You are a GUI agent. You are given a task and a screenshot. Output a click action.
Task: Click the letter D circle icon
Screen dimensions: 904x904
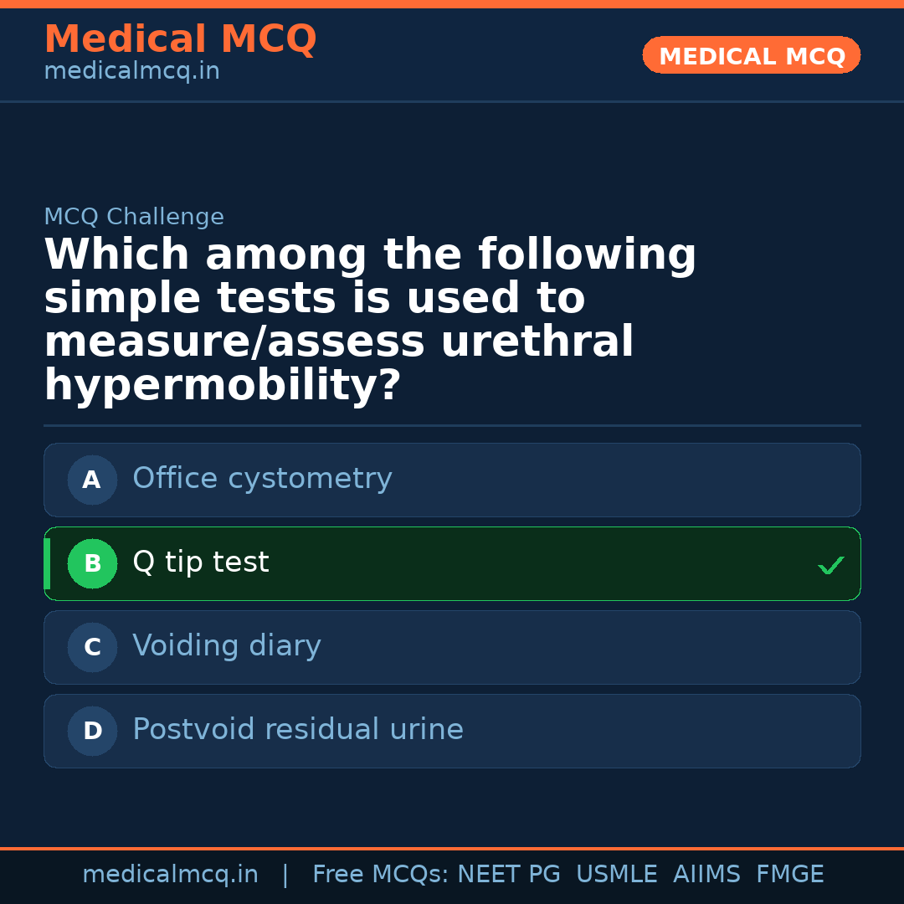tap(92, 732)
